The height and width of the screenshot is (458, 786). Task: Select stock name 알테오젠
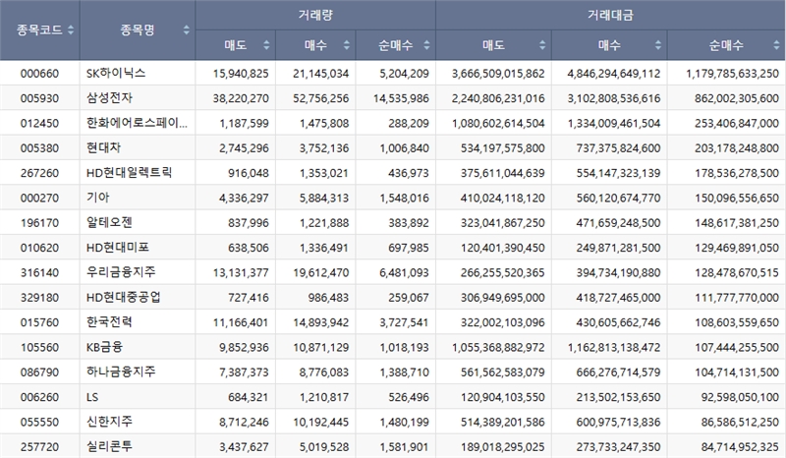click(109, 222)
